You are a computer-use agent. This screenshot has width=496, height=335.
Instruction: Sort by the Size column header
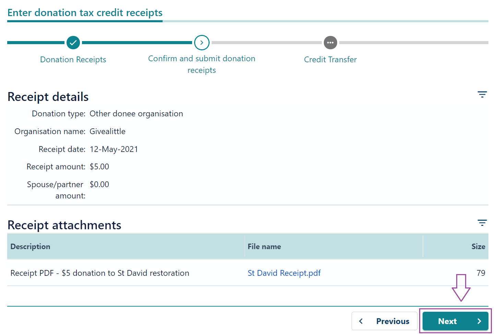click(x=478, y=246)
